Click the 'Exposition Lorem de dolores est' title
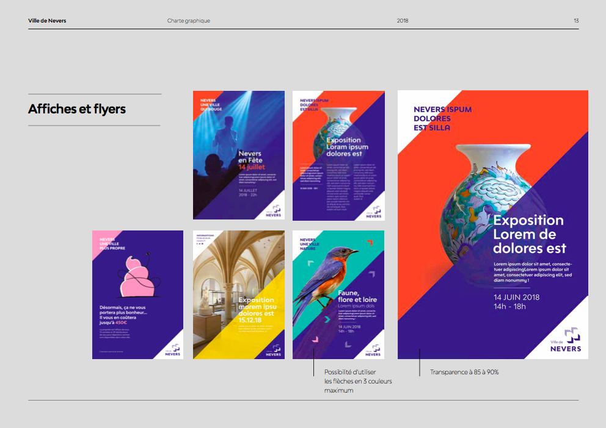 530,234
